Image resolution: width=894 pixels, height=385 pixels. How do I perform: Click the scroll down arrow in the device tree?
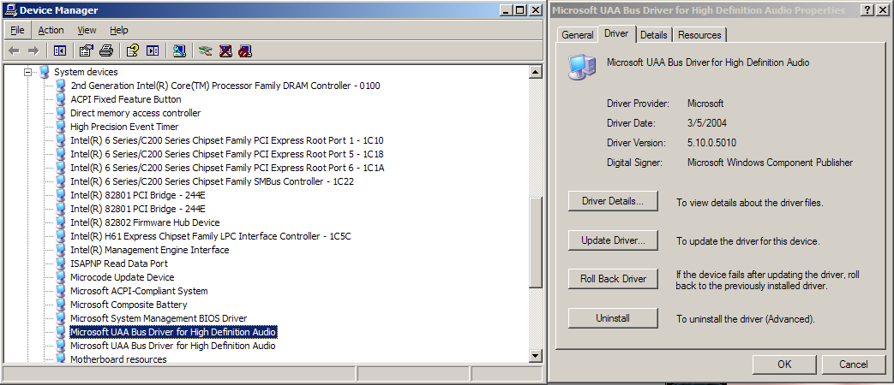tap(536, 356)
